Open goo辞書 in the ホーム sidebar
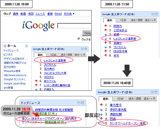The height and width of the screenshot is (129, 161). (x=8, y=88)
